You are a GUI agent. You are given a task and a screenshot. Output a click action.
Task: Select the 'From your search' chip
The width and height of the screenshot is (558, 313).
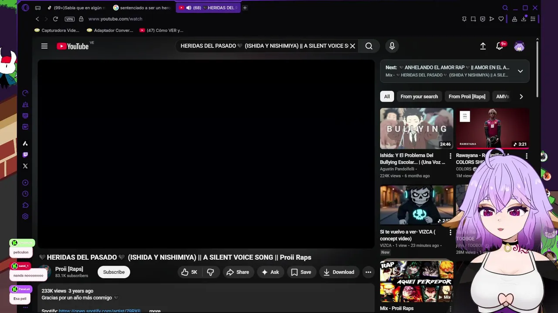pos(419,97)
